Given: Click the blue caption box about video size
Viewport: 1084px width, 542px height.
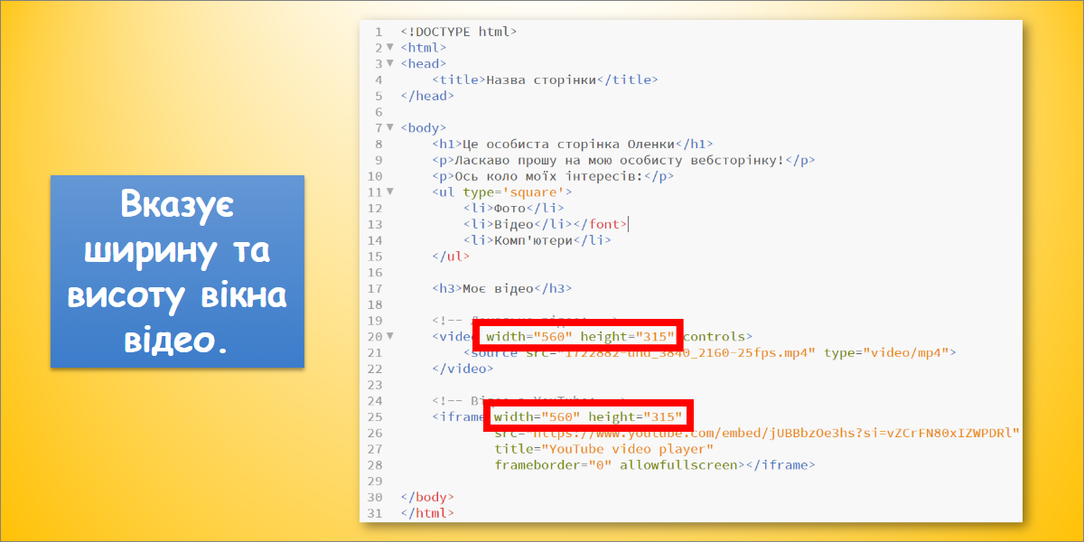Looking at the screenshot, I should pyautogui.click(x=177, y=271).
